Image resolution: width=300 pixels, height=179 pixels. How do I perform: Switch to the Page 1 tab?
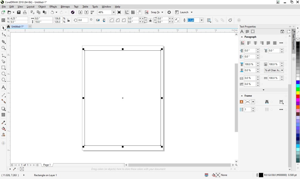tap(47, 165)
